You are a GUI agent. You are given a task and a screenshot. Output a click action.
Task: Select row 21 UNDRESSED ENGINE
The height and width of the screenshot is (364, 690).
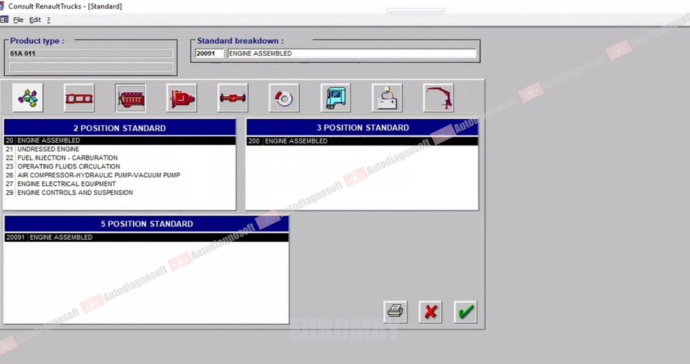coord(119,149)
